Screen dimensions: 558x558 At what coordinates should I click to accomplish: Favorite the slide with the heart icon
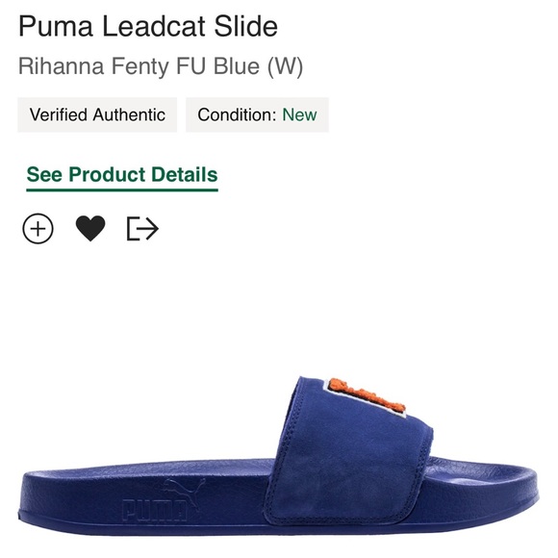coord(90,228)
